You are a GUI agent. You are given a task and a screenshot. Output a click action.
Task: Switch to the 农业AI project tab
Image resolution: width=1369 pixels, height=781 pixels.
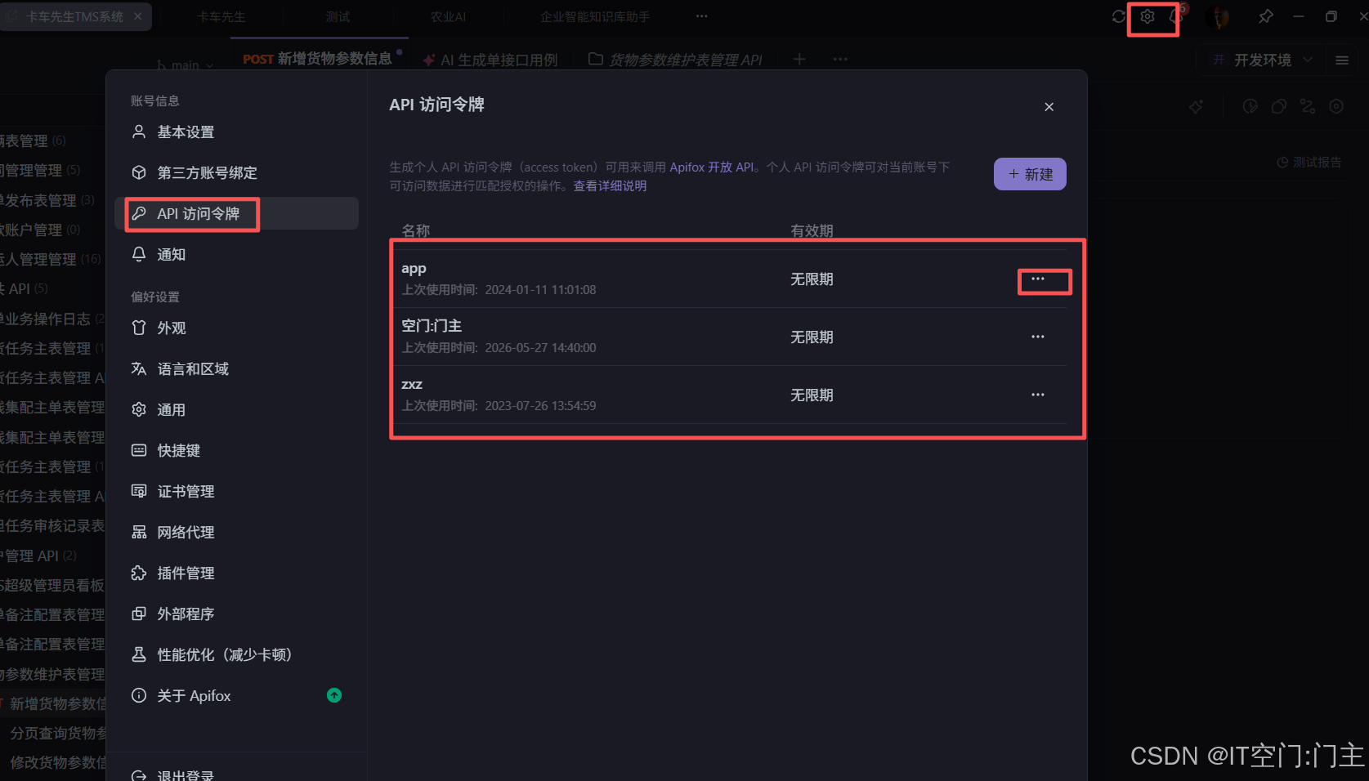coord(448,16)
